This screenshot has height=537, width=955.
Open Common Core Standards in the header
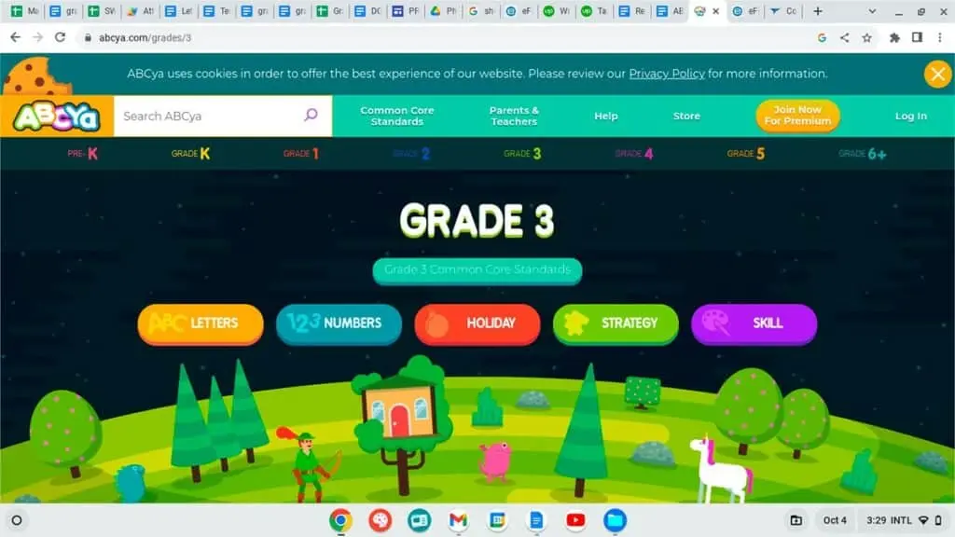pos(397,116)
